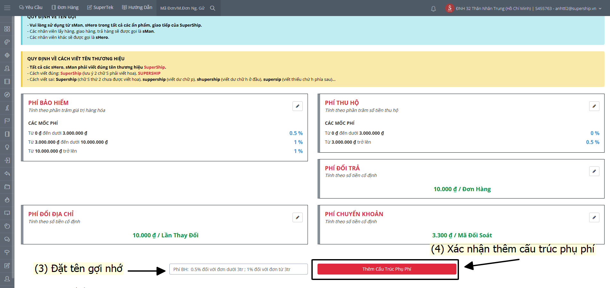This screenshot has width=610, height=288.
Task: Click the left sidebar scrollbar
Action: (13, 148)
